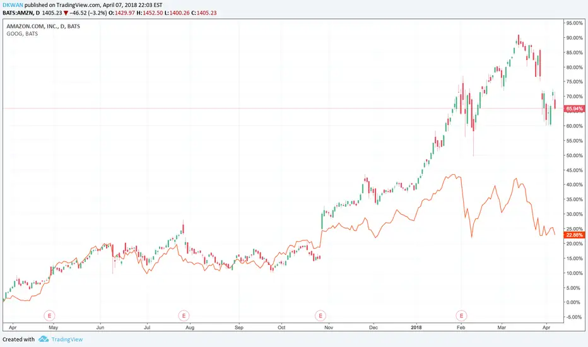Click the earnings E marker near February
The width and height of the screenshot is (588, 347).
click(461, 316)
